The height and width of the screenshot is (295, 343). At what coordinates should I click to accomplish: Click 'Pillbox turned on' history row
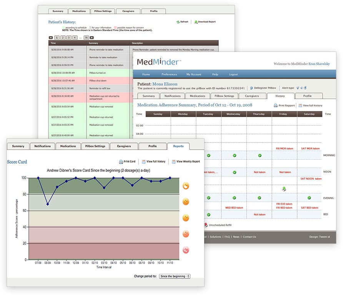91,73
